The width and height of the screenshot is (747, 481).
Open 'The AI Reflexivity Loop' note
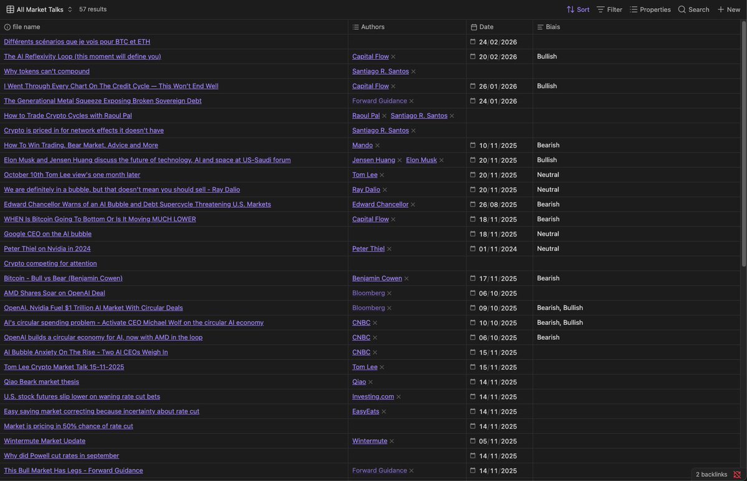pos(82,57)
